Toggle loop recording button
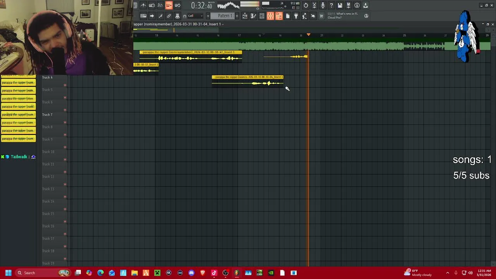The width and height of the screenshot is (496, 279). 177,5
